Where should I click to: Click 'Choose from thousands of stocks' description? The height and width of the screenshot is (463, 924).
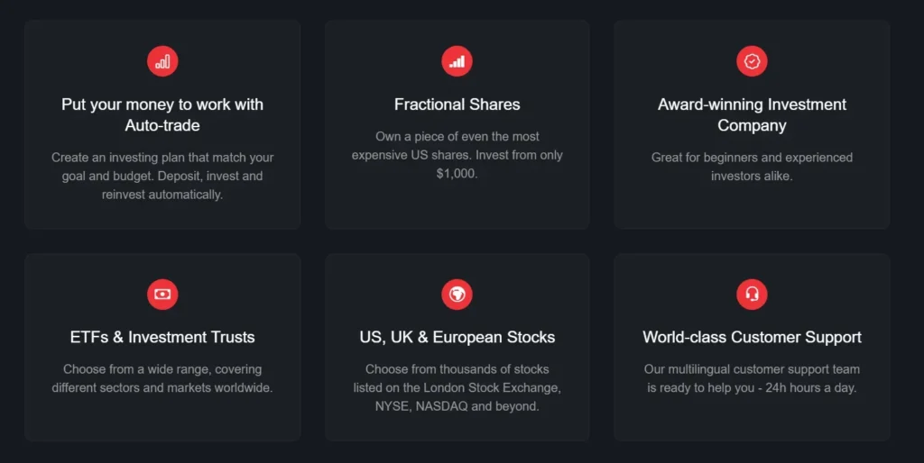pyautogui.click(x=457, y=369)
